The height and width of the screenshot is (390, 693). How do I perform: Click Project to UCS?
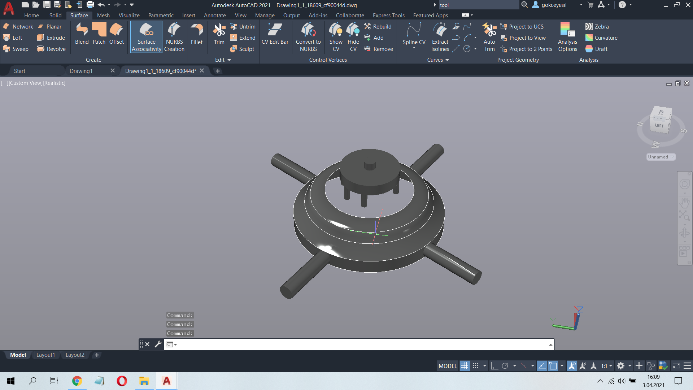522,26
